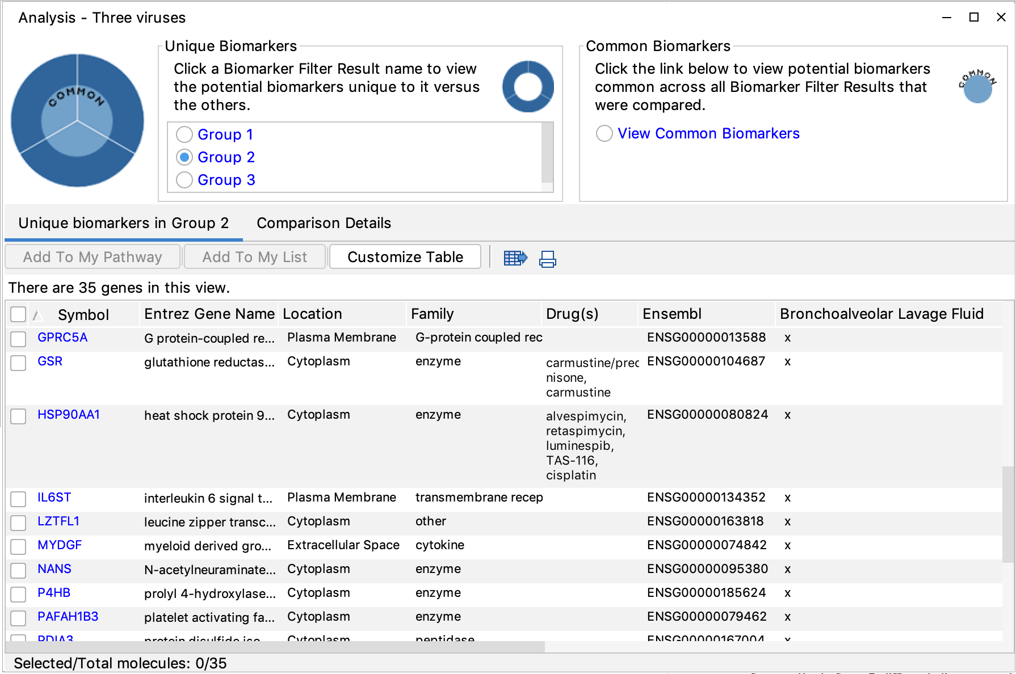Check the GPRC5A row checkbox
The height and width of the screenshot is (674, 1016).
point(18,339)
